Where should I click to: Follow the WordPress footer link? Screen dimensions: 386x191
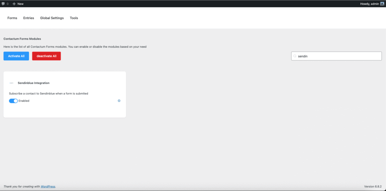point(48,186)
